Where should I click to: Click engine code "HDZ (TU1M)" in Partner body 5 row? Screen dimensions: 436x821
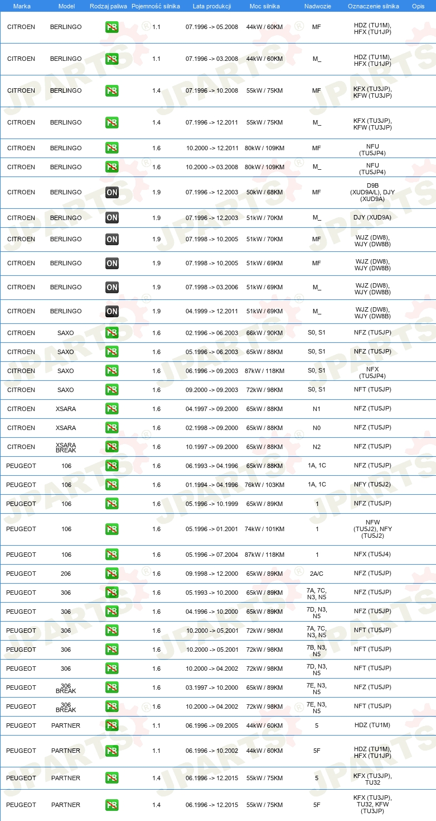point(372,725)
